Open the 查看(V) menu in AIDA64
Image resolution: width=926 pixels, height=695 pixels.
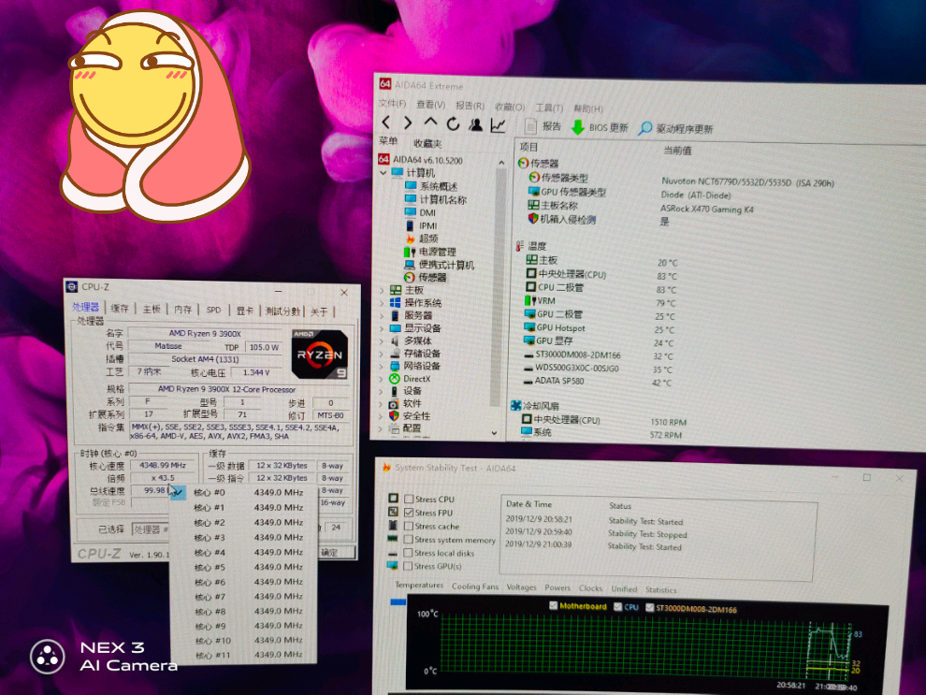click(430, 105)
